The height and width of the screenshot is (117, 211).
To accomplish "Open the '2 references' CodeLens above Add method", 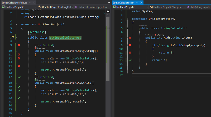I will point(149,35).
